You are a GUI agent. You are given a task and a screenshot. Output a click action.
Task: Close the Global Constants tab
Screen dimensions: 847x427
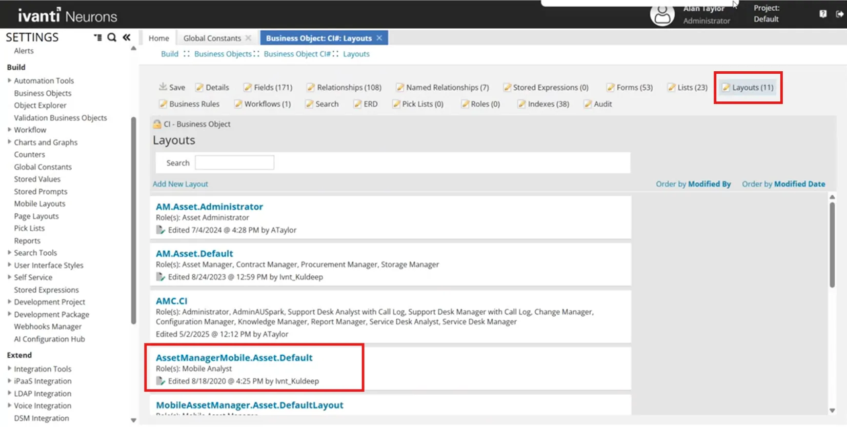pos(248,38)
